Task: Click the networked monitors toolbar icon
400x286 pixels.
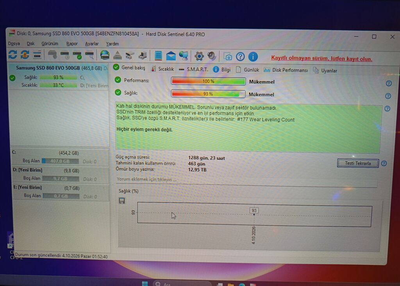Action: pos(184,56)
